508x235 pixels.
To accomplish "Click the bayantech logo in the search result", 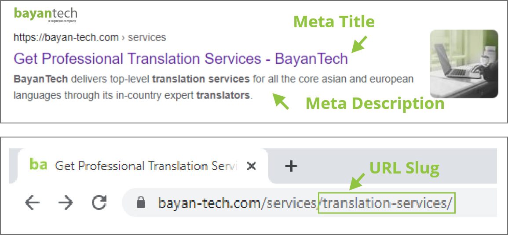I will pyautogui.click(x=45, y=14).
